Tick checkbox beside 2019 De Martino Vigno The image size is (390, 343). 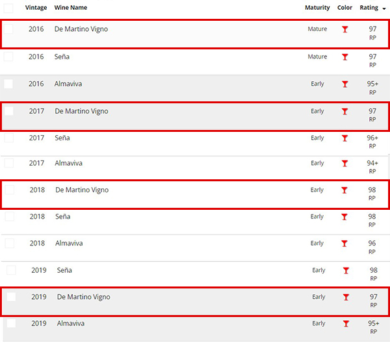(x=11, y=296)
